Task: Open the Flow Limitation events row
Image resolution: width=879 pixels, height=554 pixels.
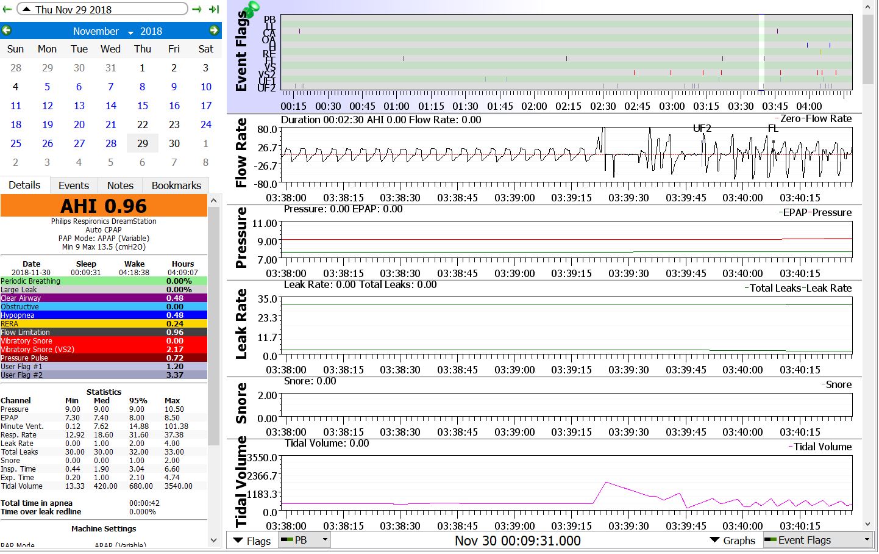Action: (x=104, y=333)
